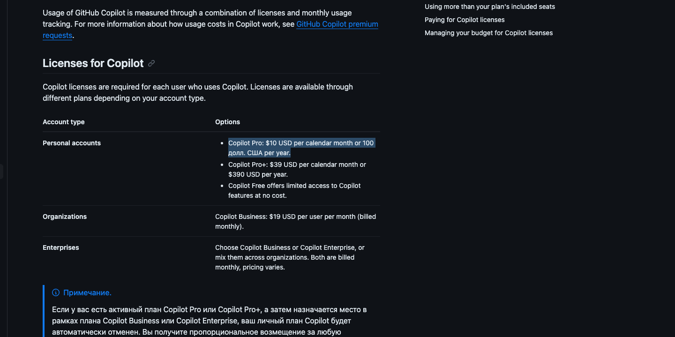Click the Copilot Business $19 USD pricing text

pyautogui.click(x=295, y=221)
